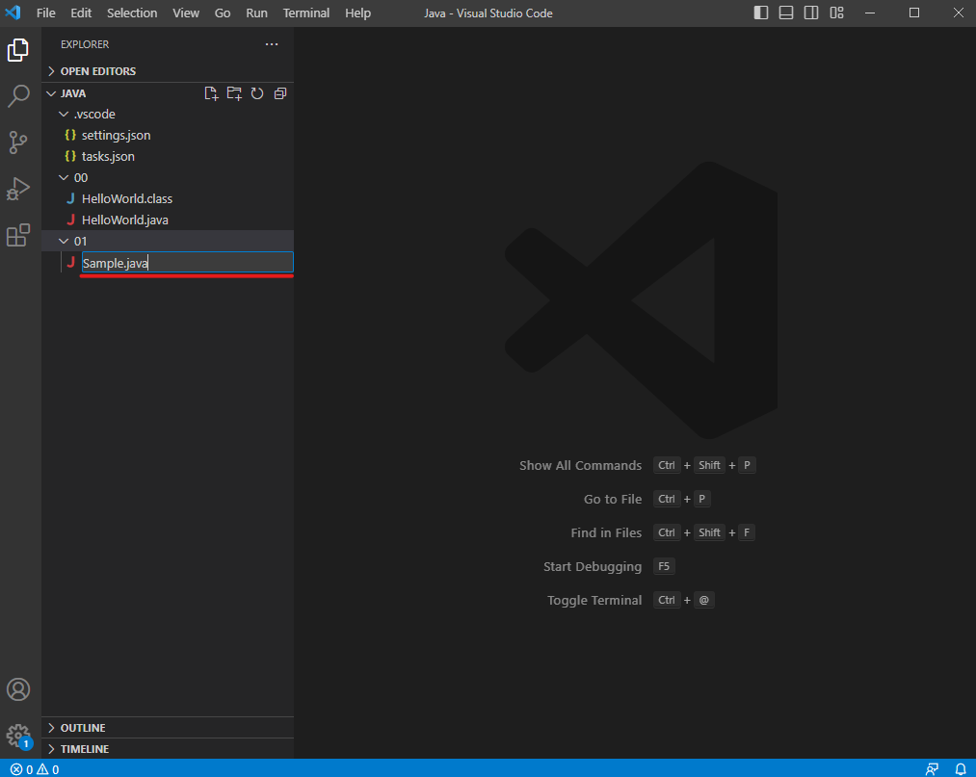Open the Search view in activity bar
Image resolution: width=976 pixels, height=777 pixels.
click(x=18, y=96)
